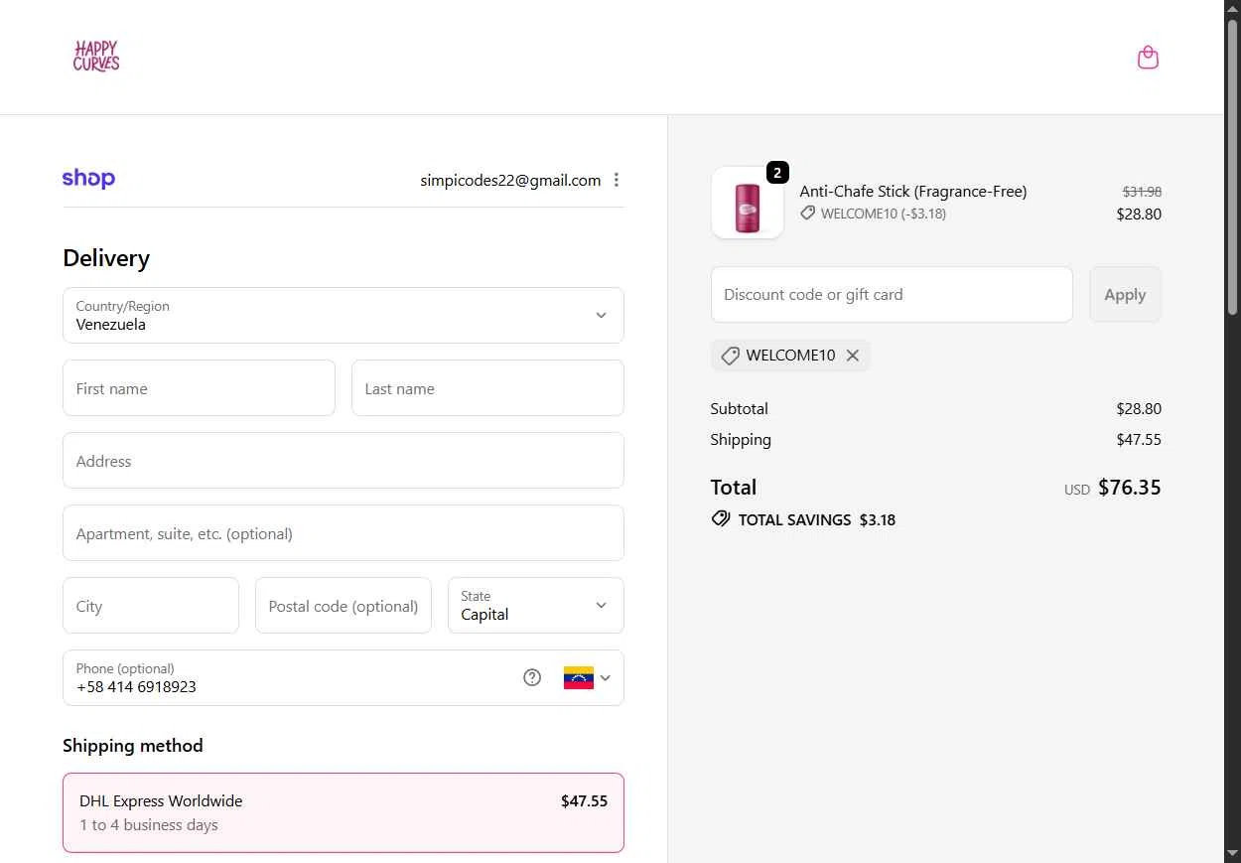Open the State dropdown showing Capital
Image resolution: width=1241 pixels, height=863 pixels.
click(x=536, y=606)
